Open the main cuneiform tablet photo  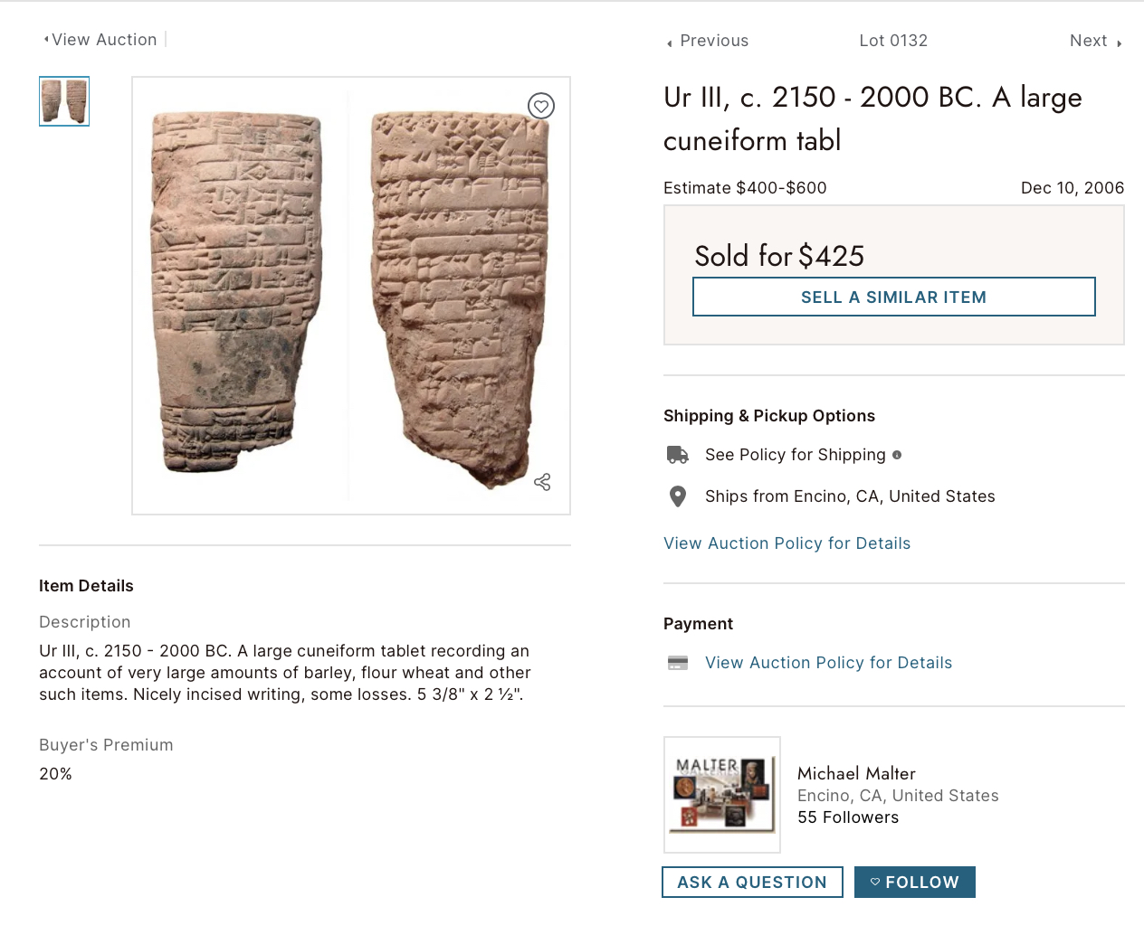pos(351,296)
